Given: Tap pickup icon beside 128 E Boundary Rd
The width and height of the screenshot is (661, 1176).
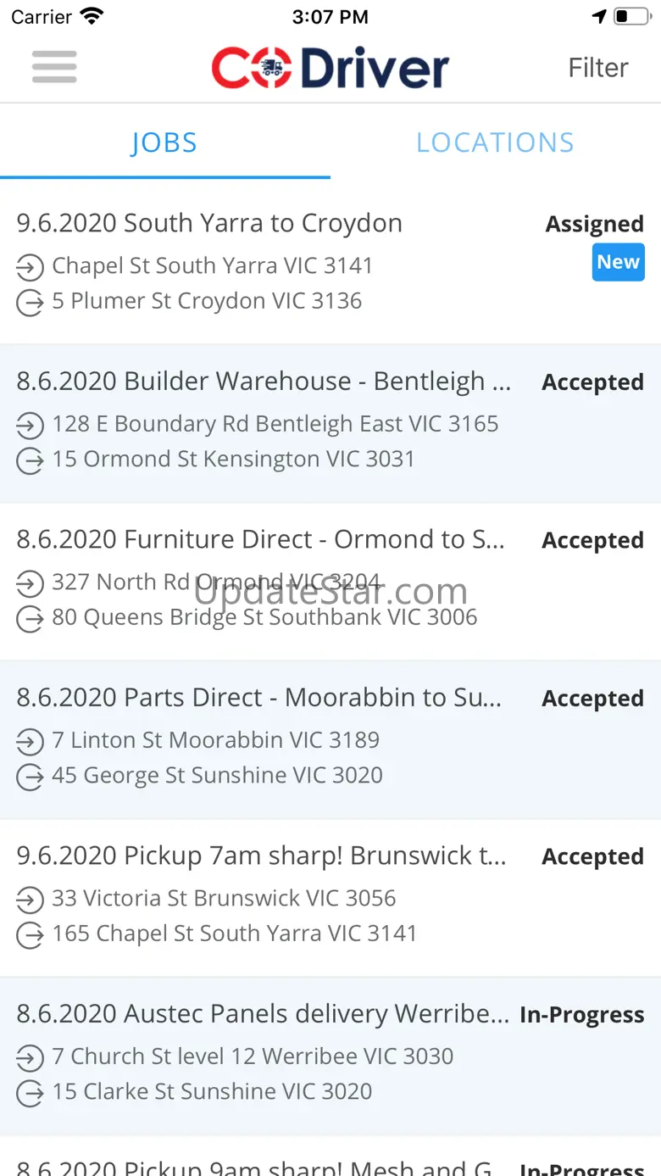Looking at the screenshot, I should pos(30,425).
